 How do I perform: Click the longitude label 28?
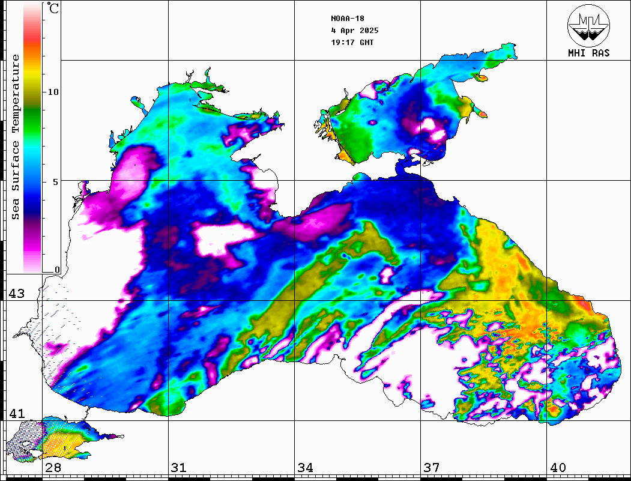(x=53, y=468)
